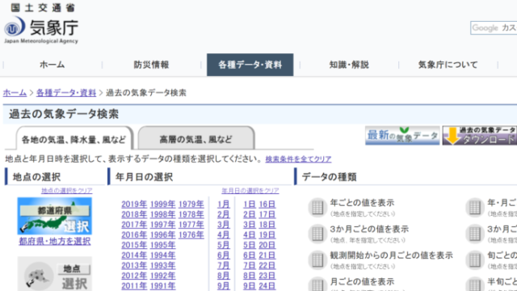Click the Japan Meteorological Agency logo

coord(41,23)
